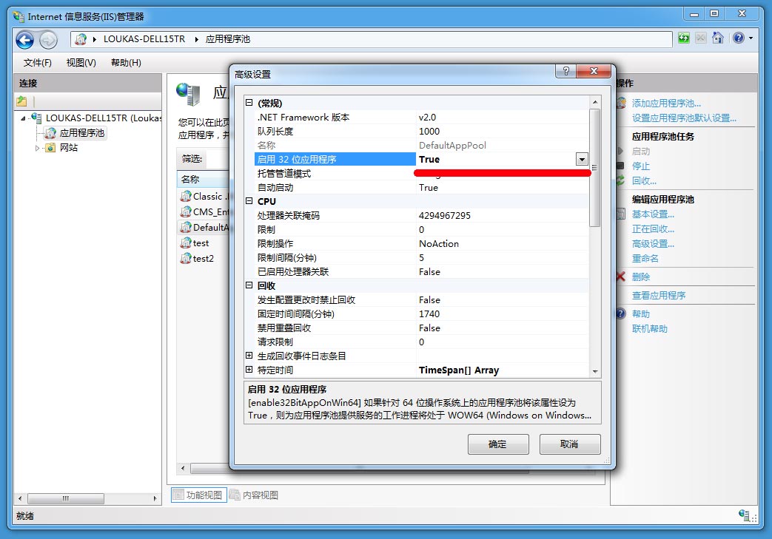This screenshot has height=539, width=772.
Task: Collapse the LOUKAS-DELL15TR server node
Action: coord(23,118)
